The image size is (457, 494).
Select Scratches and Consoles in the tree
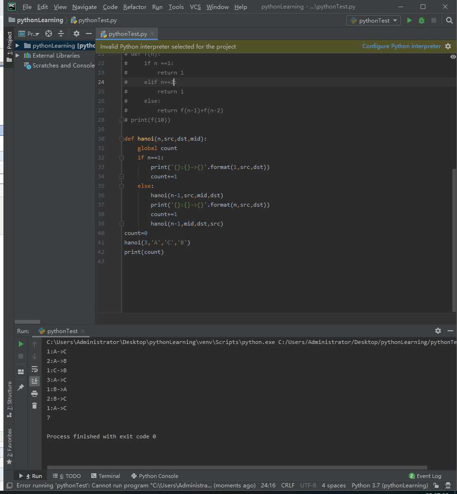60,66
